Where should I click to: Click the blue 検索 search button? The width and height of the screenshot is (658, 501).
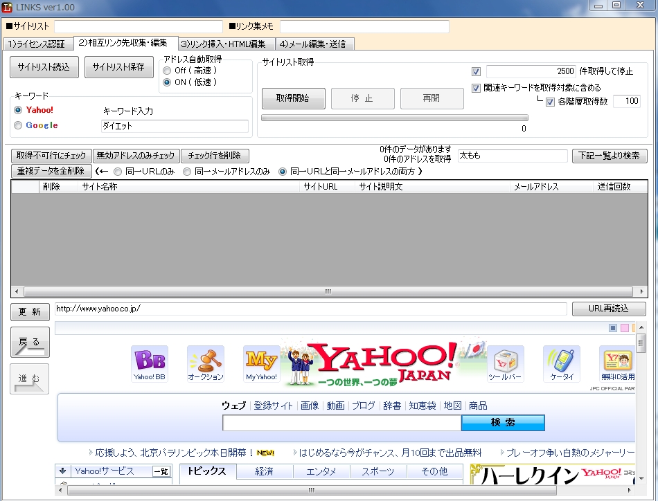coord(503,423)
